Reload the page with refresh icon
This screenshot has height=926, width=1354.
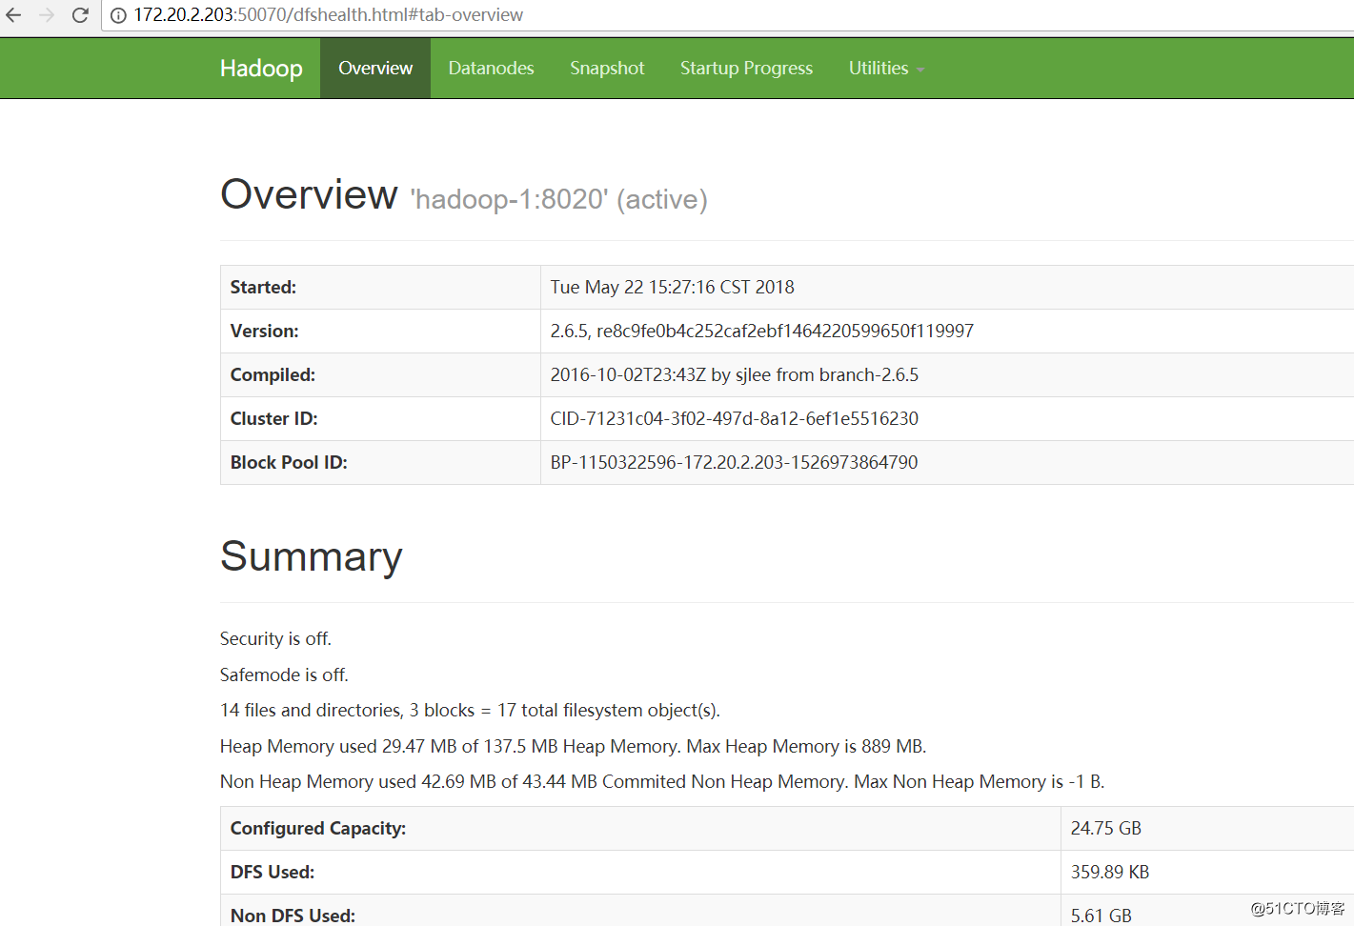pos(80,15)
